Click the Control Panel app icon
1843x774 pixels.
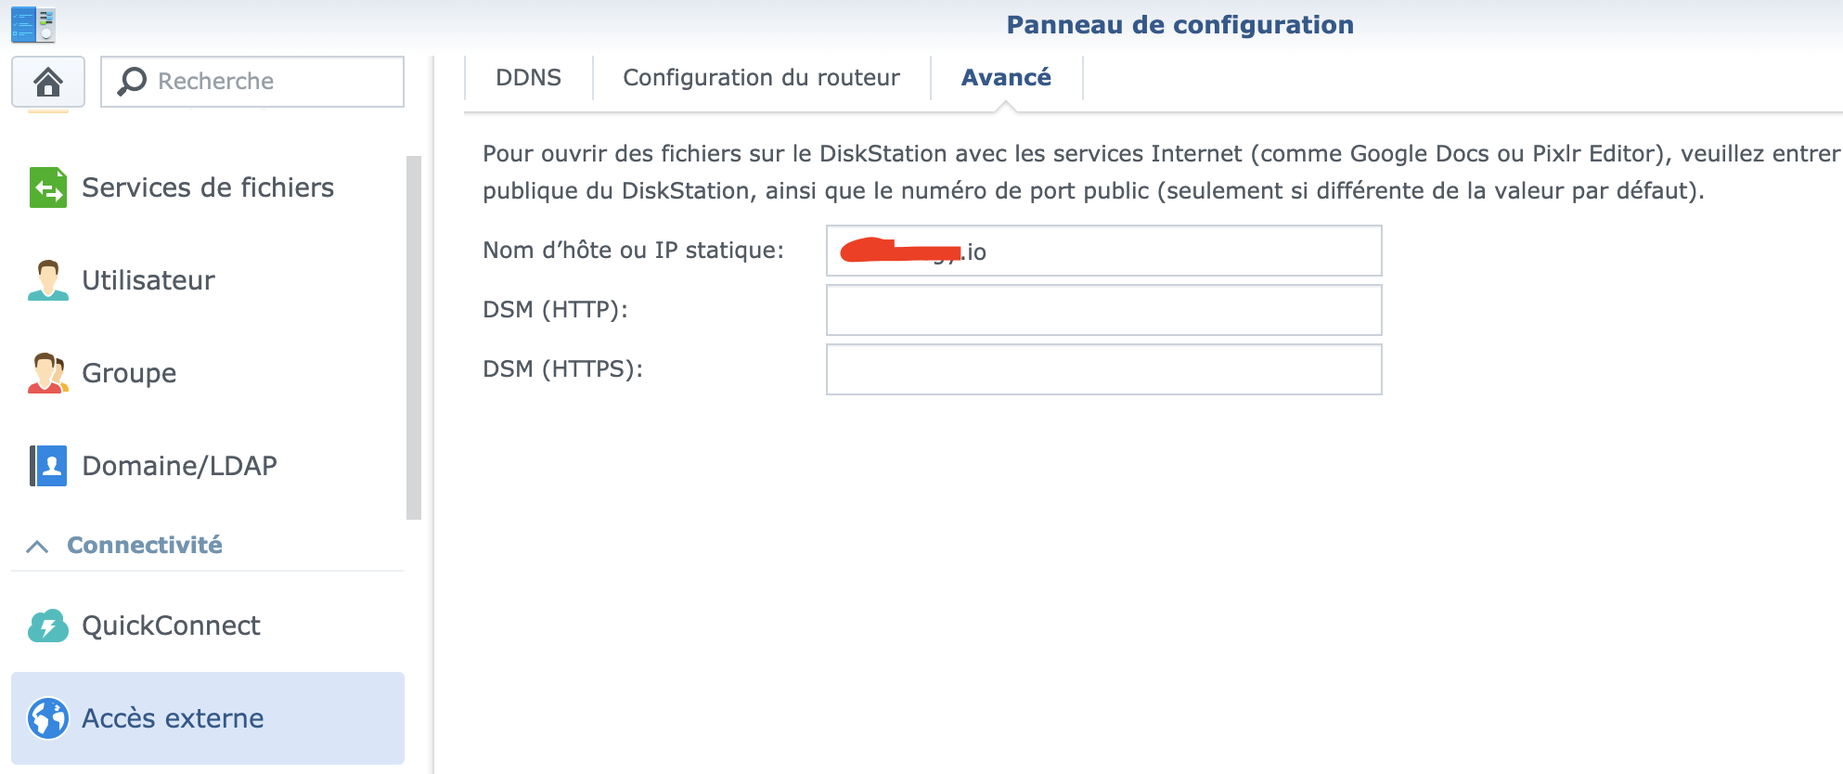(x=33, y=24)
